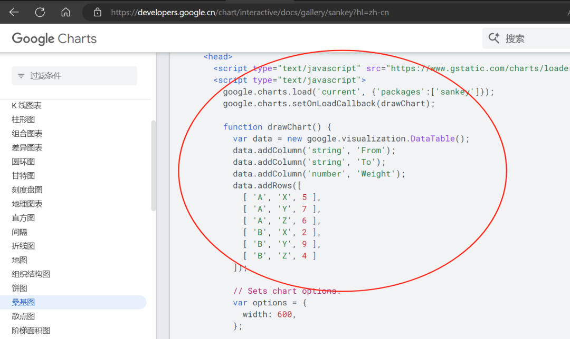Open 间隔 in sidebar

coord(20,232)
